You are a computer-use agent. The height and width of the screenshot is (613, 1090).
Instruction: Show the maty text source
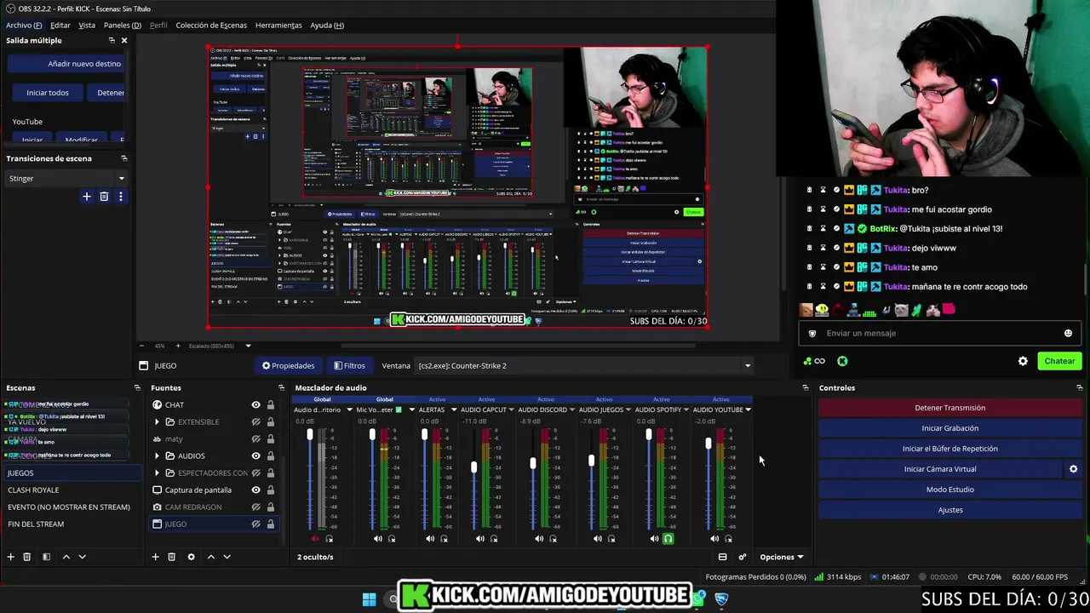[255, 438]
